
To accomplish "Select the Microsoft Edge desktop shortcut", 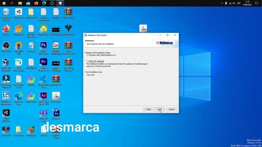I will click(18, 98).
